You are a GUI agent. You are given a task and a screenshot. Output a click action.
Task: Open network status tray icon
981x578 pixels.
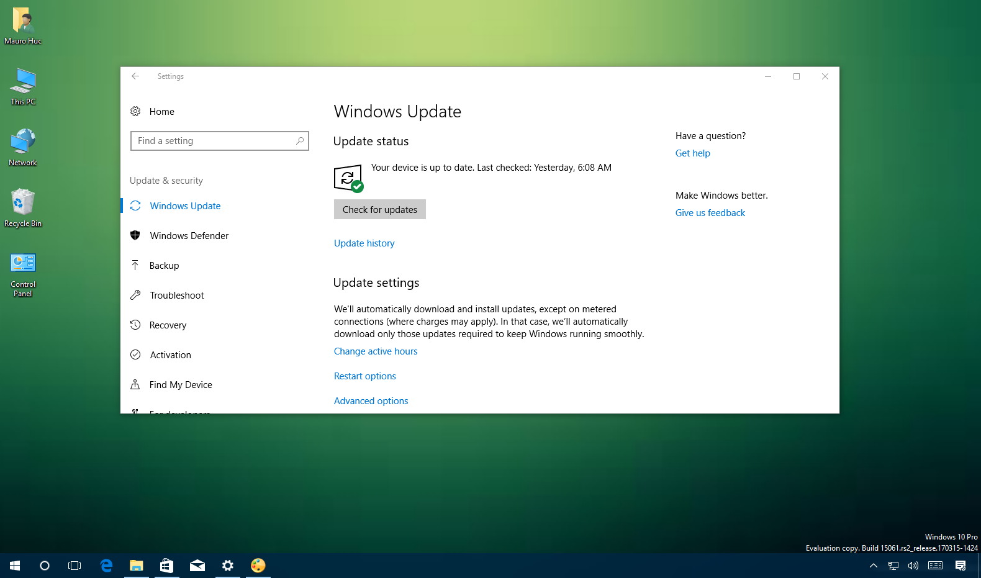click(x=893, y=566)
